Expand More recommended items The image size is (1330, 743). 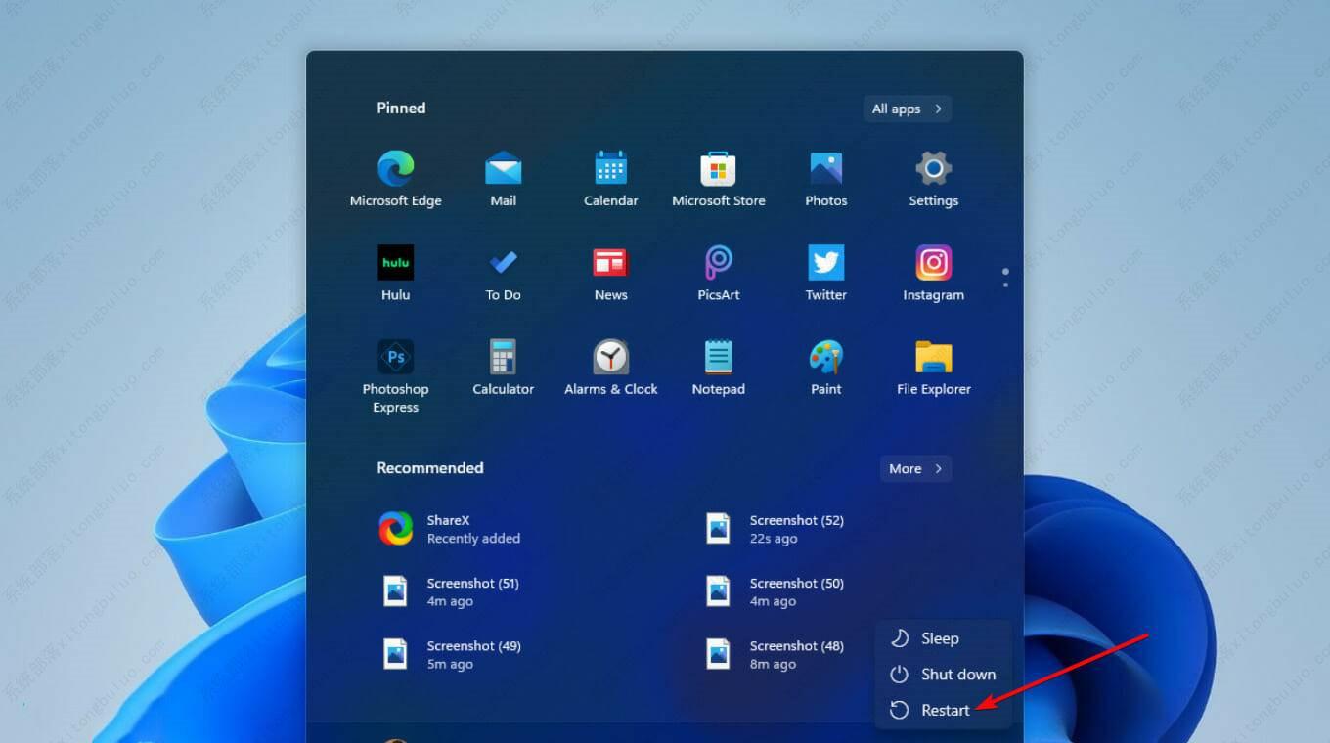click(915, 468)
